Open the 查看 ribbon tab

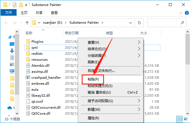coord(54,13)
